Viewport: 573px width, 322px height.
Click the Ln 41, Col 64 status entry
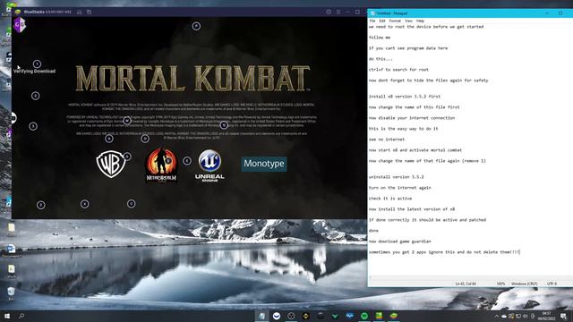466,284
